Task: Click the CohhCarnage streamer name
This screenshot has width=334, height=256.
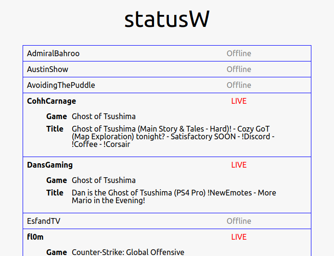Action: 51,101
